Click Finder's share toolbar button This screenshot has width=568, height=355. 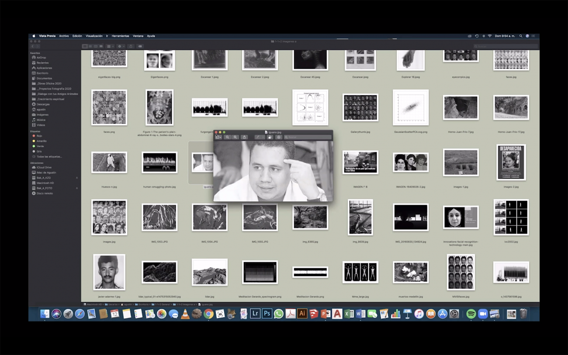click(x=131, y=46)
